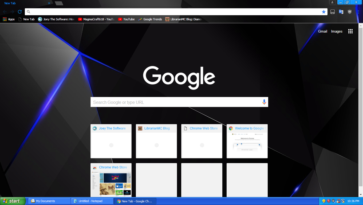Click the glasses-shaped extension icon
Image resolution: width=363 pixels, height=205 pixels.
[333, 12]
